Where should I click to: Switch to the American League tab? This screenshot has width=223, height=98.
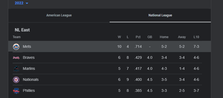pyautogui.click(x=59, y=15)
